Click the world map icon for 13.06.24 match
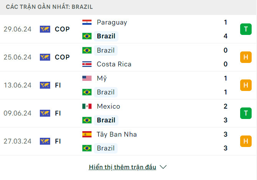 pos(45,85)
